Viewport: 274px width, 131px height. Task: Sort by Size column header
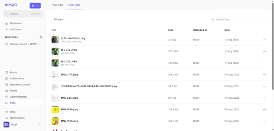click(x=170, y=30)
